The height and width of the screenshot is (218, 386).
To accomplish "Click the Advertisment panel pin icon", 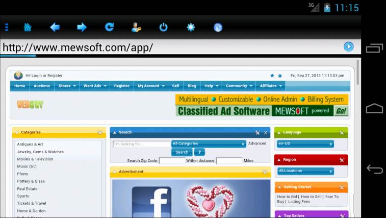I will 265,172.
